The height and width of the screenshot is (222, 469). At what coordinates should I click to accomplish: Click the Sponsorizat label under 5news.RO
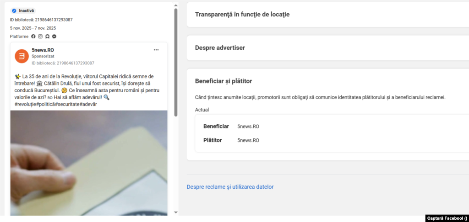43,56
